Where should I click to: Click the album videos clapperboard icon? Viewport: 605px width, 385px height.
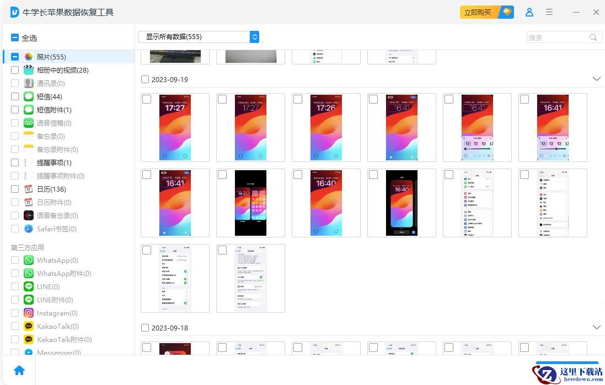[x=29, y=70]
